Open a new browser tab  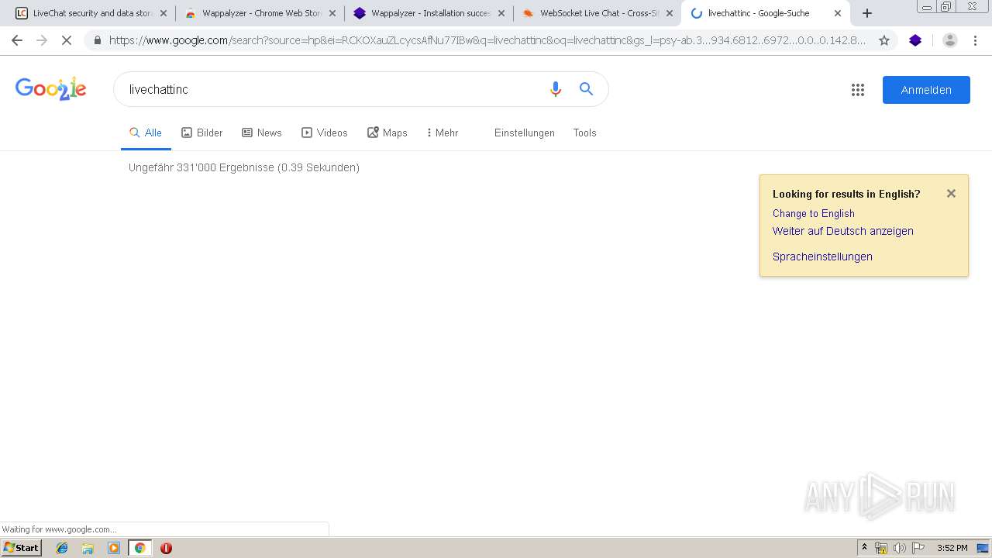(867, 13)
